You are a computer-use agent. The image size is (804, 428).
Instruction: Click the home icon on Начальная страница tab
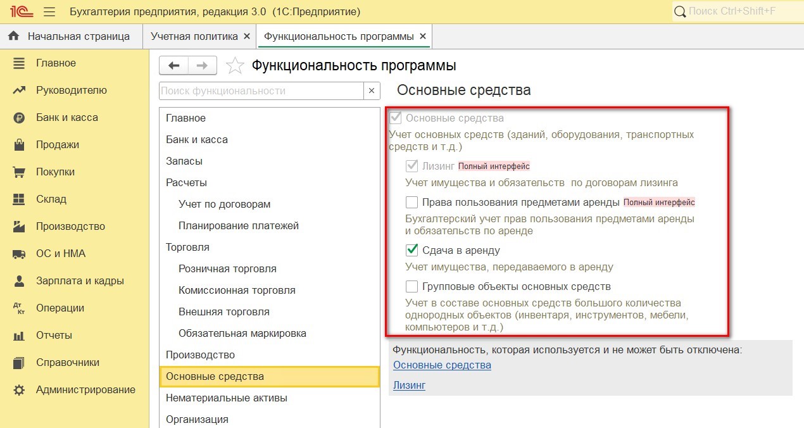click(13, 36)
